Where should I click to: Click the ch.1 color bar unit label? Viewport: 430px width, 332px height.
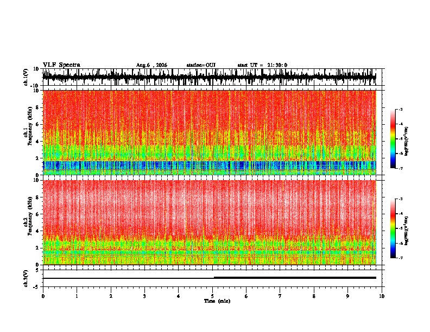click(407, 142)
